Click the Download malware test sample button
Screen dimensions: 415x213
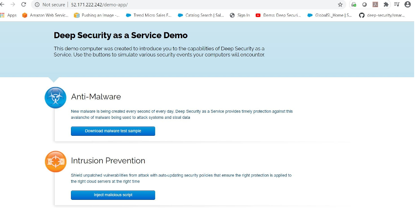click(x=113, y=131)
